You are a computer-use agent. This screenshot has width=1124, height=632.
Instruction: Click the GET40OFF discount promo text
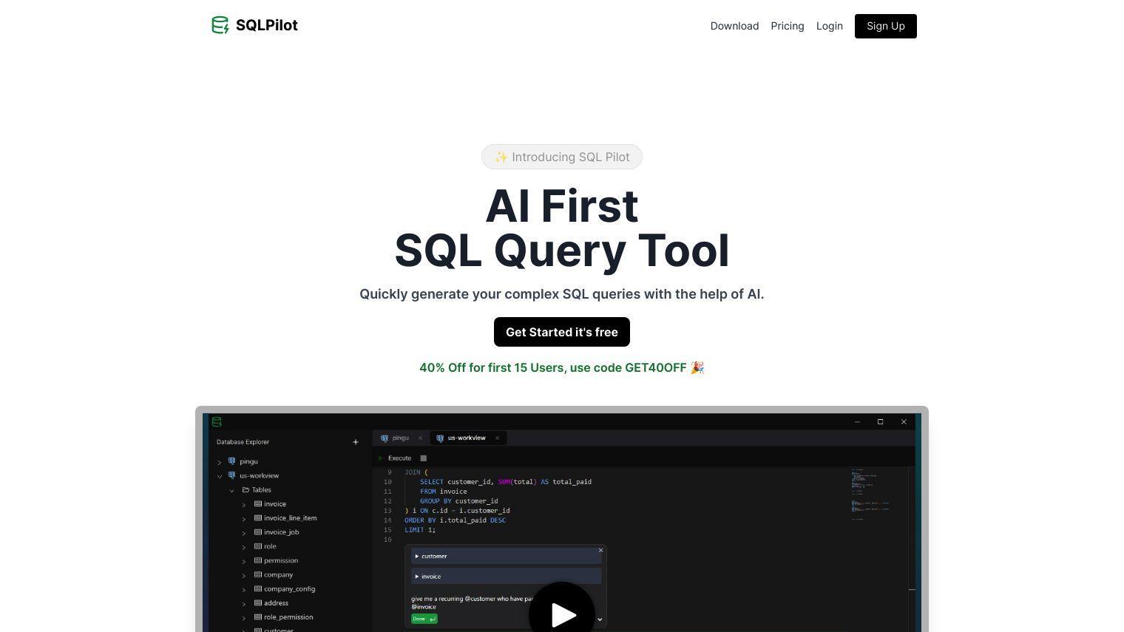tap(562, 367)
